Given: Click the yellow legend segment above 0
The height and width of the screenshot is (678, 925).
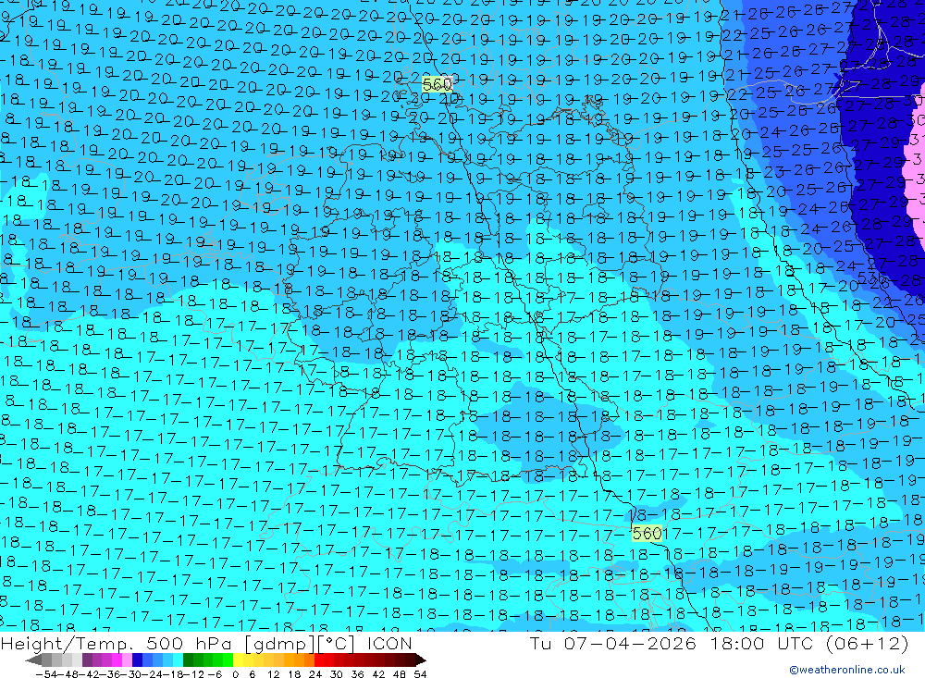Looking at the screenshot, I should point(239,660).
